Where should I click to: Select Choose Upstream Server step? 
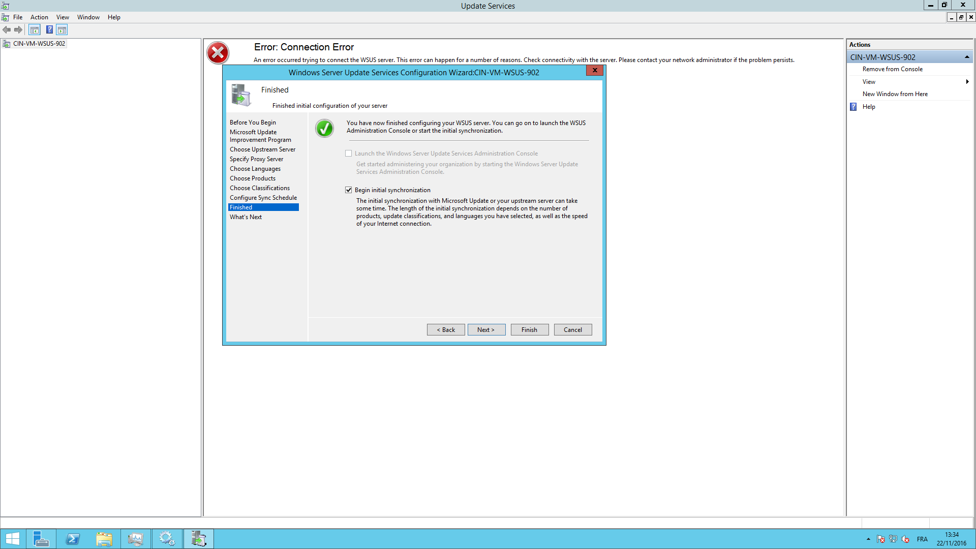pyautogui.click(x=262, y=149)
